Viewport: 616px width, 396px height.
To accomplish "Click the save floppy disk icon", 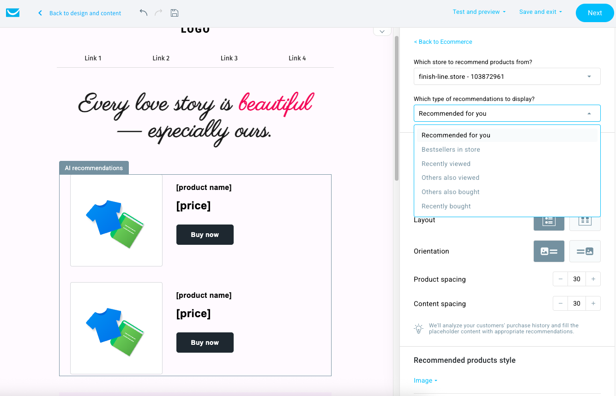I will (175, 13).
